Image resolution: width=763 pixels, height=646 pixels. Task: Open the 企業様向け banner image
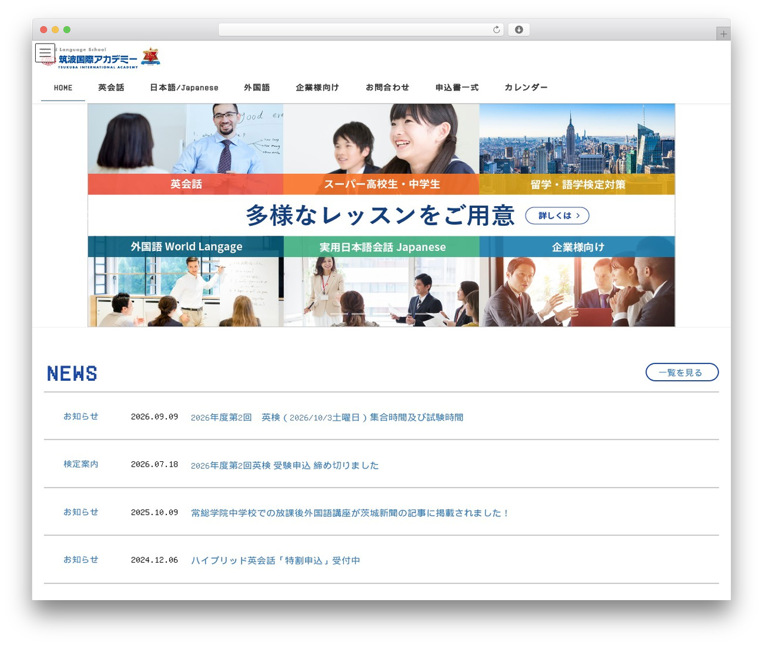pyautogui.click(x=577, y=281)
